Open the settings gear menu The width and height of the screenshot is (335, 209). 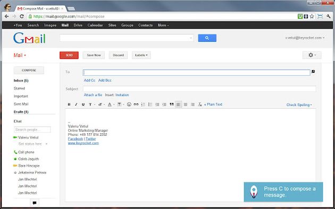[312, 55]
